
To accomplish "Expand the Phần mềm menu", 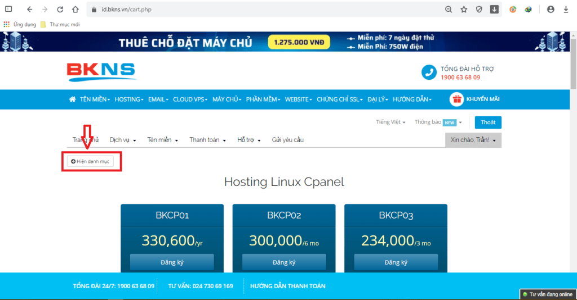I will (263, 99).
